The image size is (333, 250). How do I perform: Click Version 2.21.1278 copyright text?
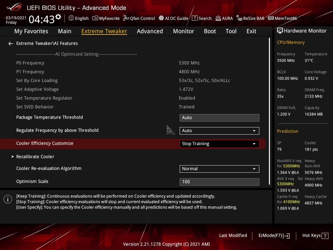click(x=166, y=244)
